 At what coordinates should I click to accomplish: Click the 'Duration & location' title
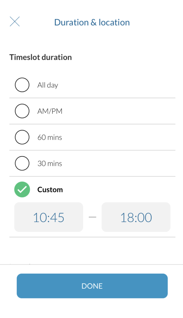click(92, 22)
